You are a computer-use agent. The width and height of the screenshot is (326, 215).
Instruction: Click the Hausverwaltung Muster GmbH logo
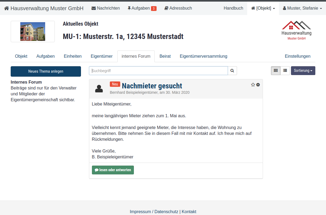click(296, 31)
